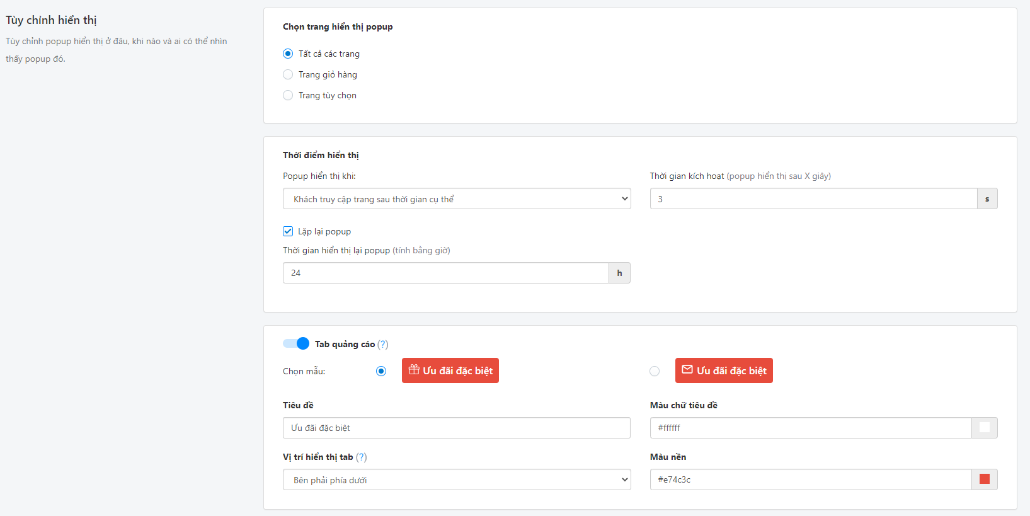Click the 'Màu nền' hex color field
Viewport: 1030px width, 516px height.
pyautogui.click(x=811, y=479)
